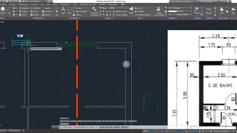Click the dynamic dimension input box
The image size is (237, 133).
tap(20, 35)
